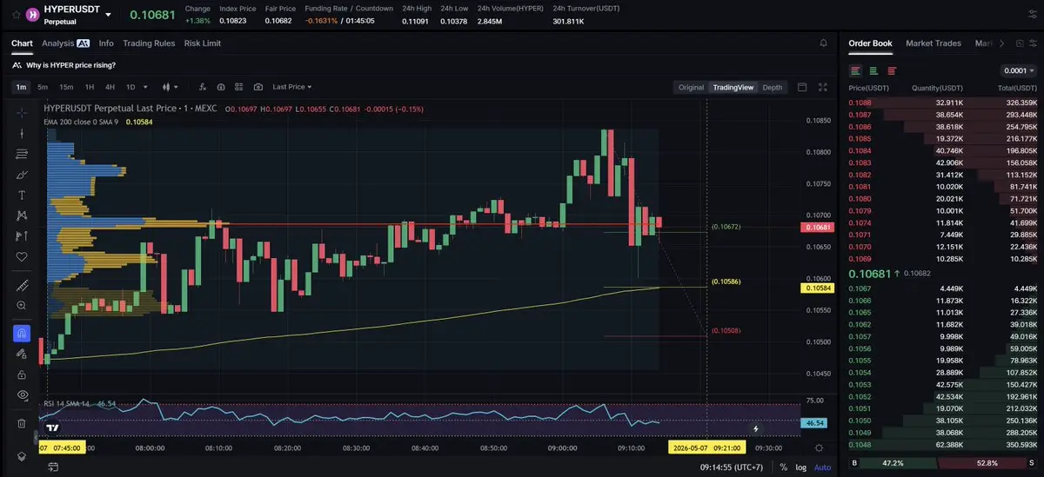
Task: Select the 5m timeframe
Action: [x=43, y=87]
